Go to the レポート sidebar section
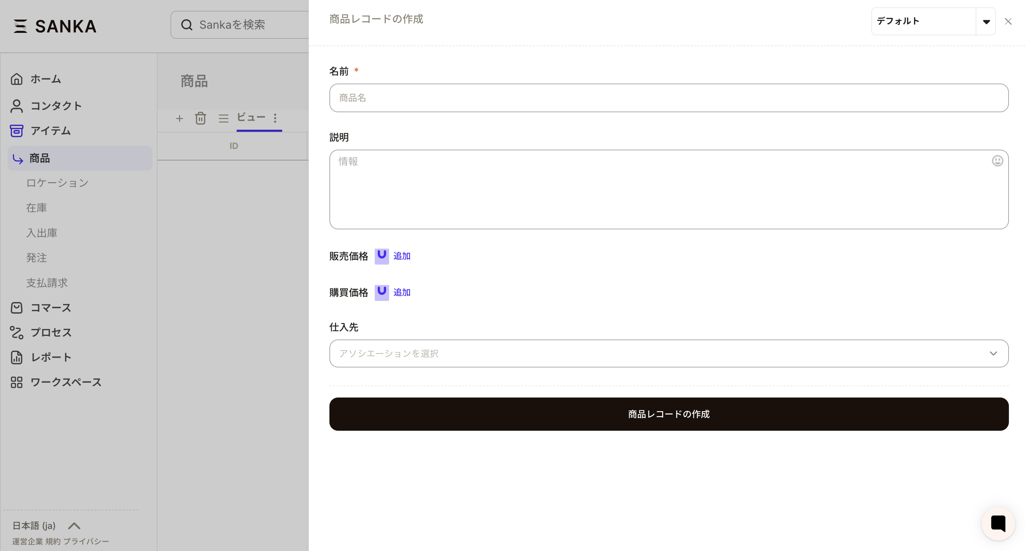The width and height of the screenshot is (1025, 551). pos(51,357)
